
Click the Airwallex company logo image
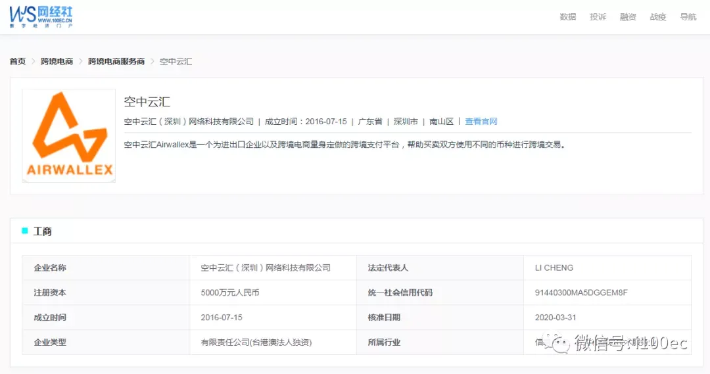click(x=69, y=136)
